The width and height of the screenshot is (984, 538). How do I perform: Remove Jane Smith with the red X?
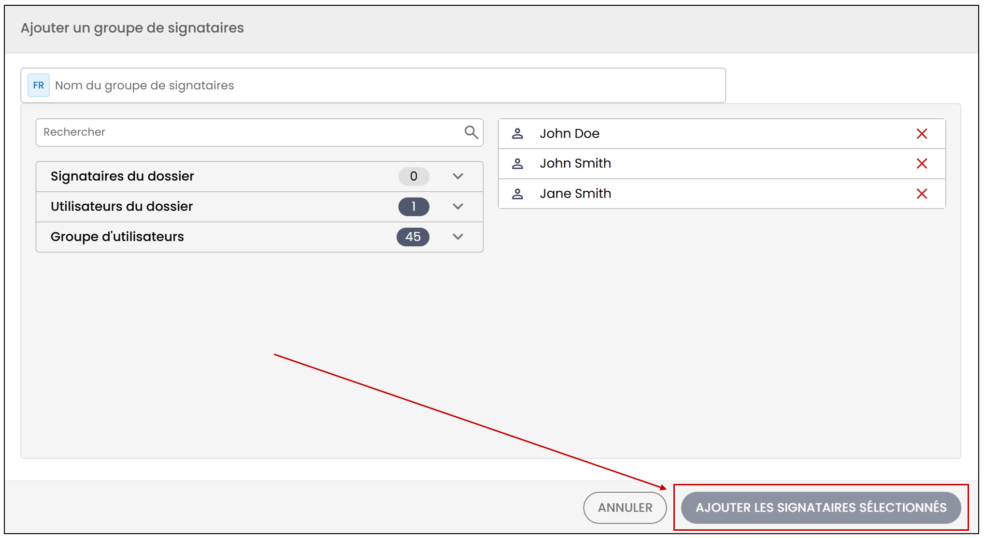(x=922, y=194)
